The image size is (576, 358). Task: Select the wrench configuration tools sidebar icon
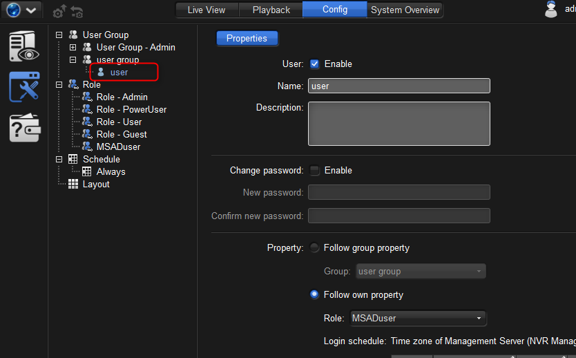click(23, 87)
